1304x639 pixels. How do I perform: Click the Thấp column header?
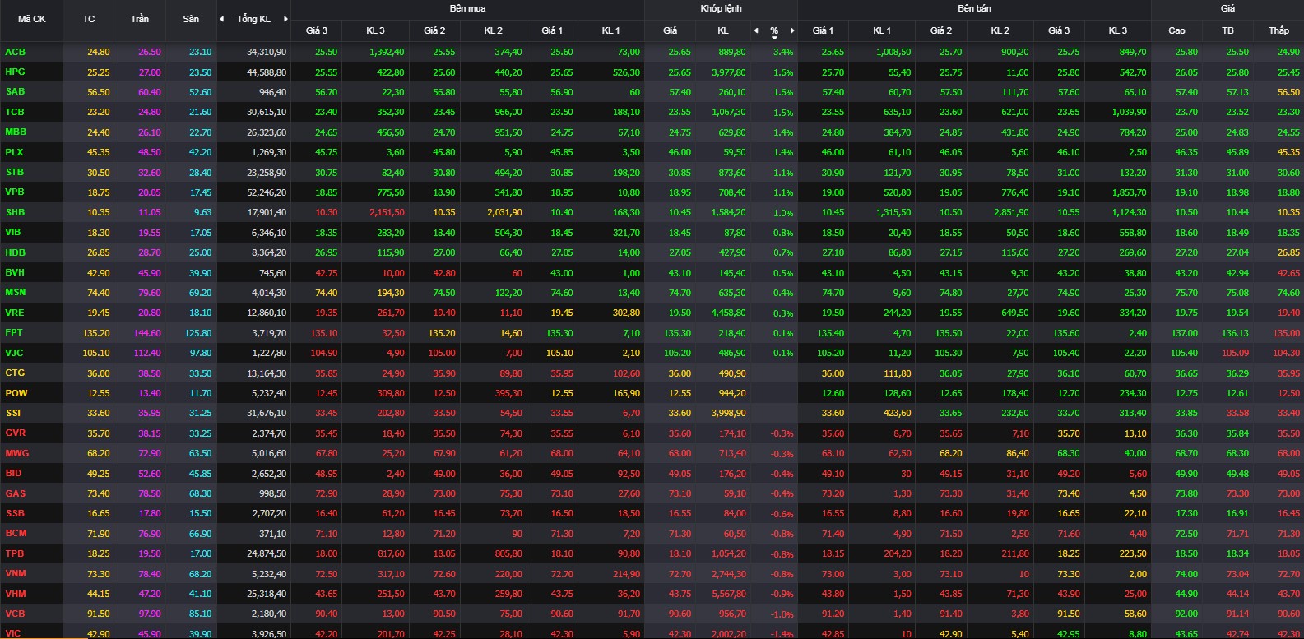click(x=1278, y=30)
